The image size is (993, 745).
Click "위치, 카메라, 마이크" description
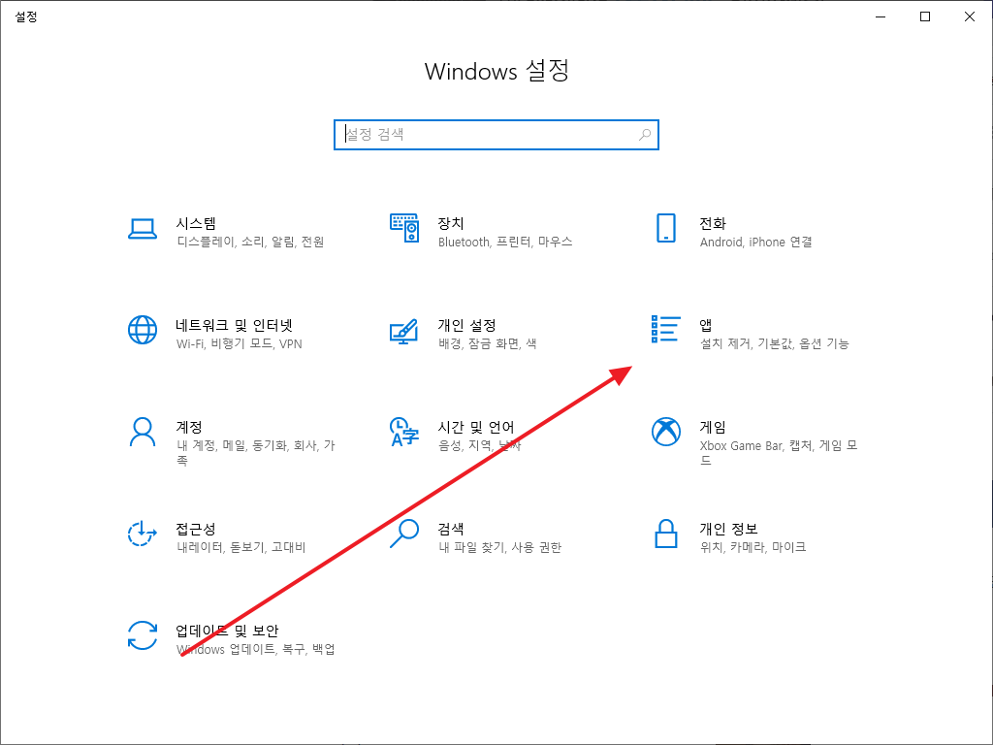click(x=753, y=547)
